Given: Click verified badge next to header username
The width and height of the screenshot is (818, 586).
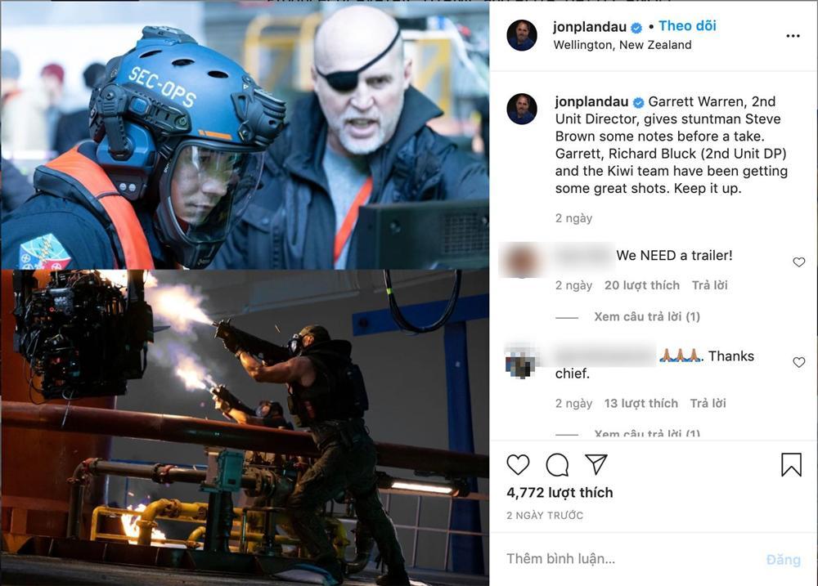Looking at the screenshot, I should pyautogui.click(x=636, y=28).
